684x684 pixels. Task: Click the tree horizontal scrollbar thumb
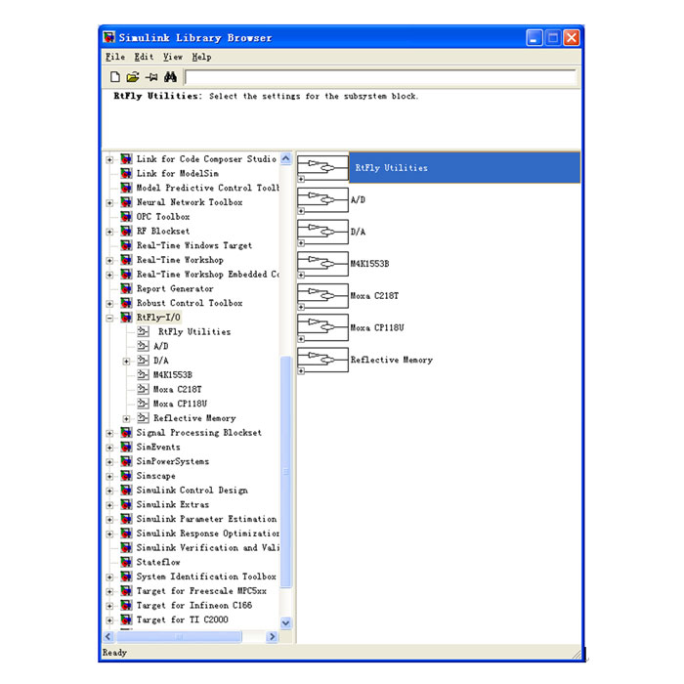click(x=179, y=636)
